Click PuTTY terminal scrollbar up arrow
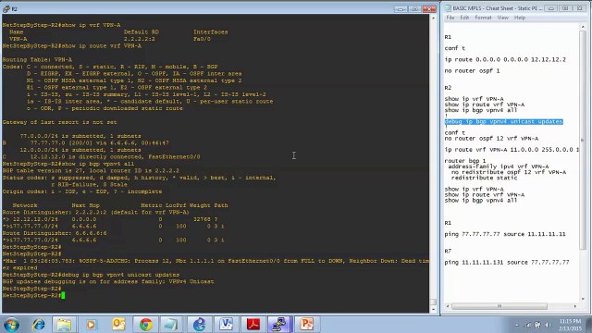The height and width of the screenshot is (333, 592). coord(433,18)
